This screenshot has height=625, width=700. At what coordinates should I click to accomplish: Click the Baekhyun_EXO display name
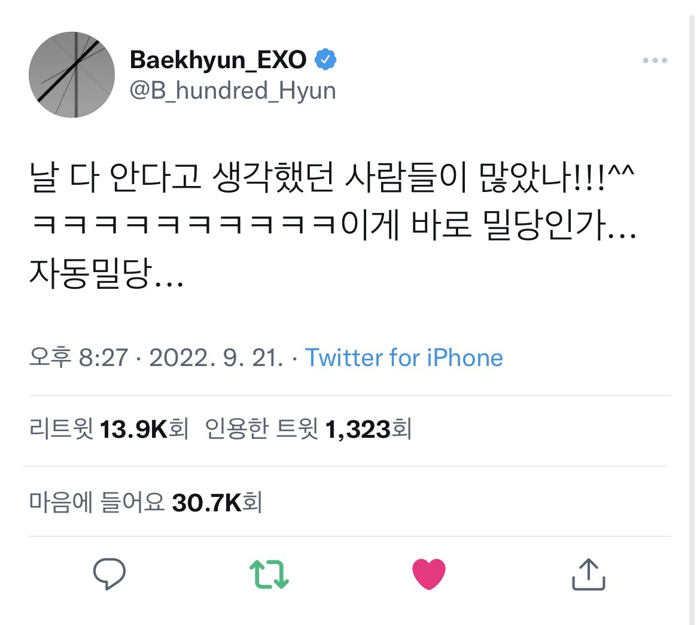click(218, 59)
